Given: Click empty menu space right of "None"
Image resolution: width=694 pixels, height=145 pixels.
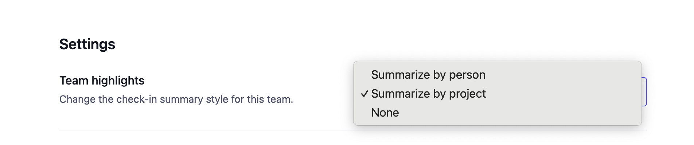Looking at the screenshot, I should point(518,113).
